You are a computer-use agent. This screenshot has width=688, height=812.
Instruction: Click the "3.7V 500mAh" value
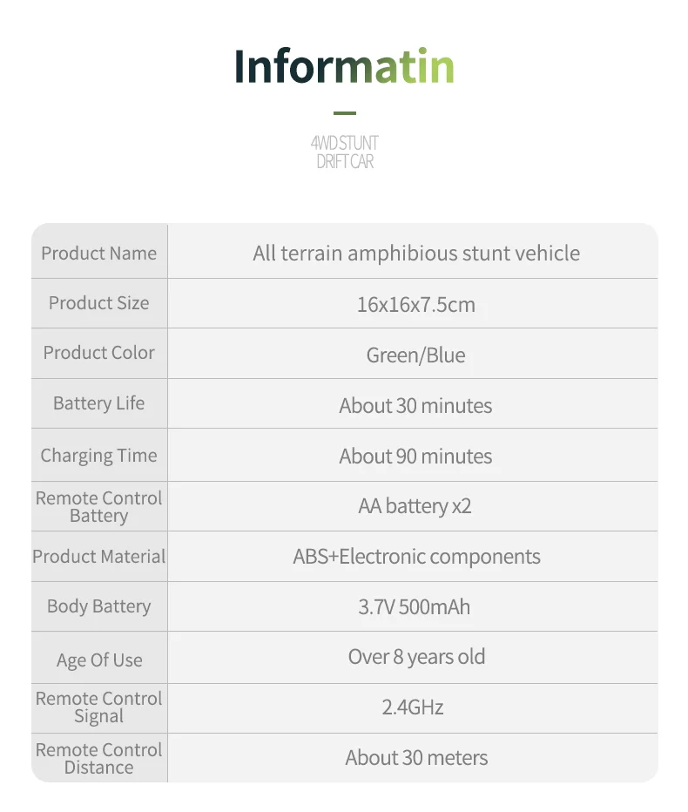pos(415,607)
